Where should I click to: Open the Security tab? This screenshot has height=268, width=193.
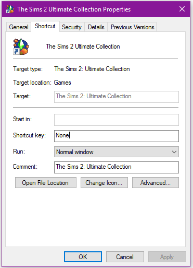(72, 27)
